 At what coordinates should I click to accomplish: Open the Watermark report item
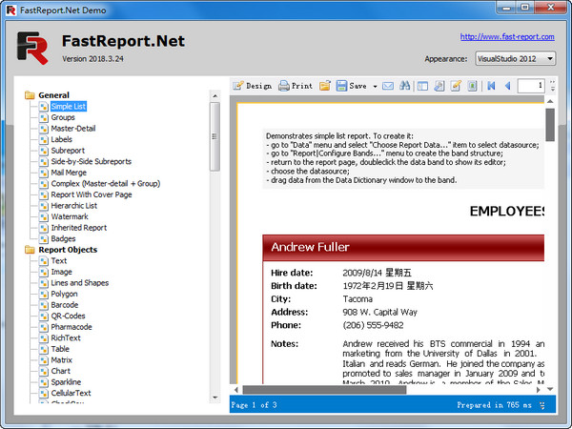70,216
